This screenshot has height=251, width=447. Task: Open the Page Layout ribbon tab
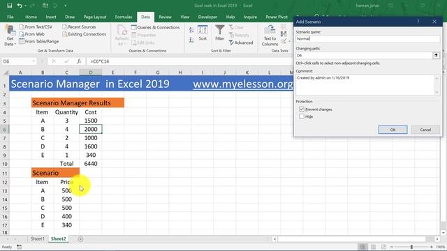point(95,17)
